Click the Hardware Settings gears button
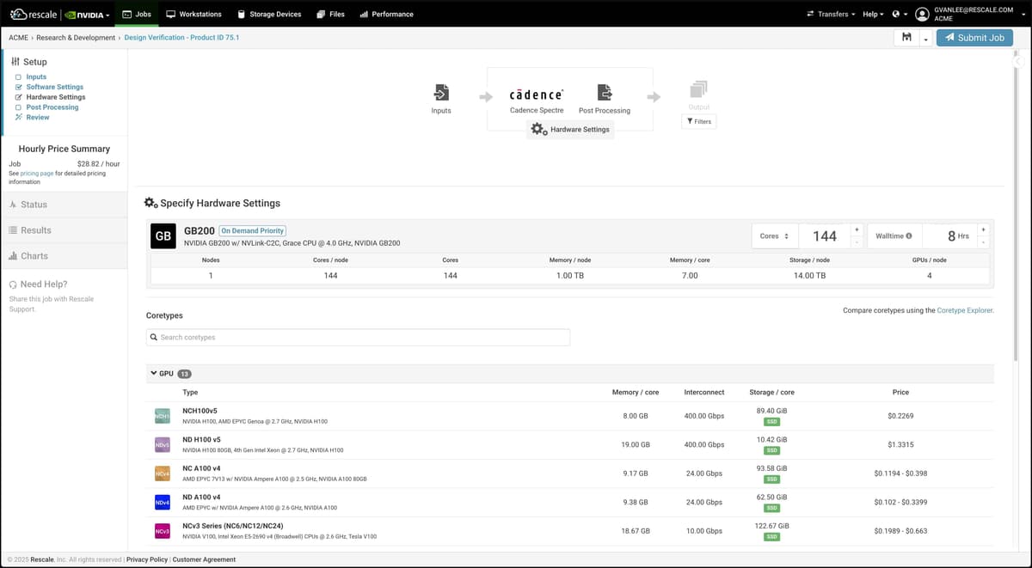 coord(571,129)
